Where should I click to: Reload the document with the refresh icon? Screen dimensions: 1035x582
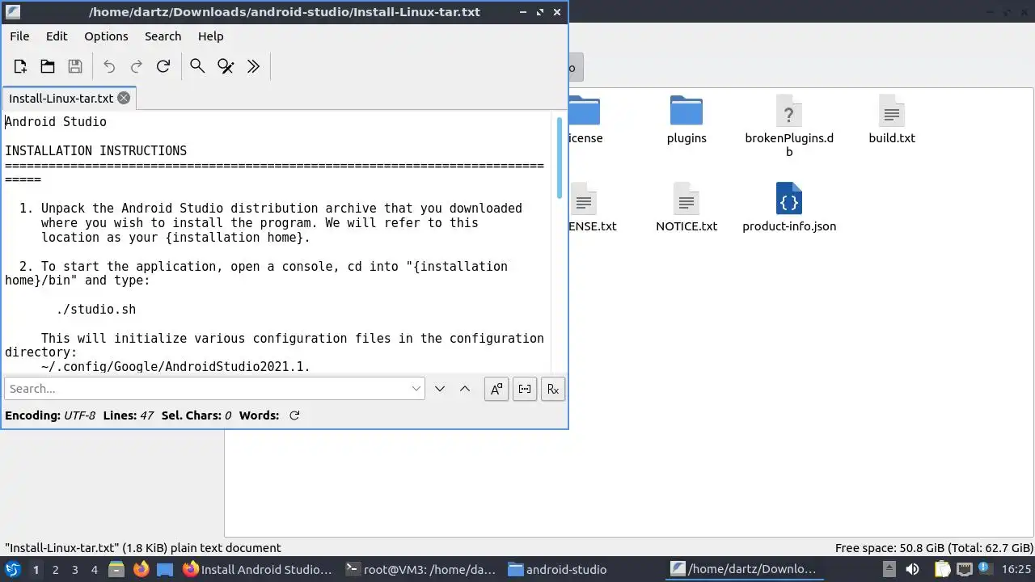(163, 66)
